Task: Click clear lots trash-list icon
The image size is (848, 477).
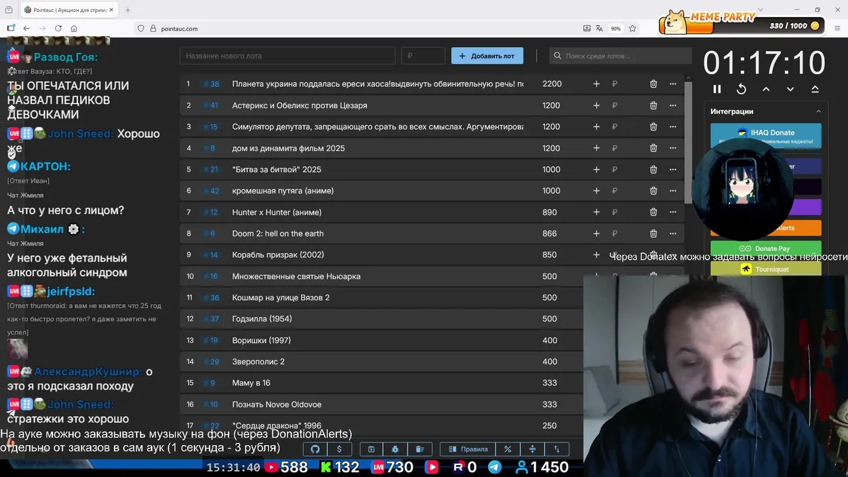Action: [419, 449]
